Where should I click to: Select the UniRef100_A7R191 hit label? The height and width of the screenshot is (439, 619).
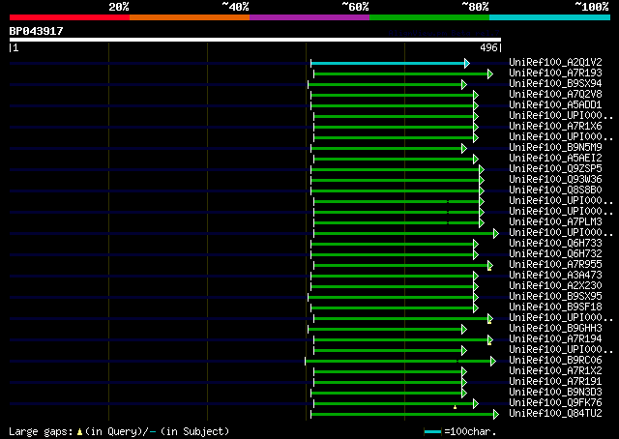pyautogui.click(x=555, y=382)
